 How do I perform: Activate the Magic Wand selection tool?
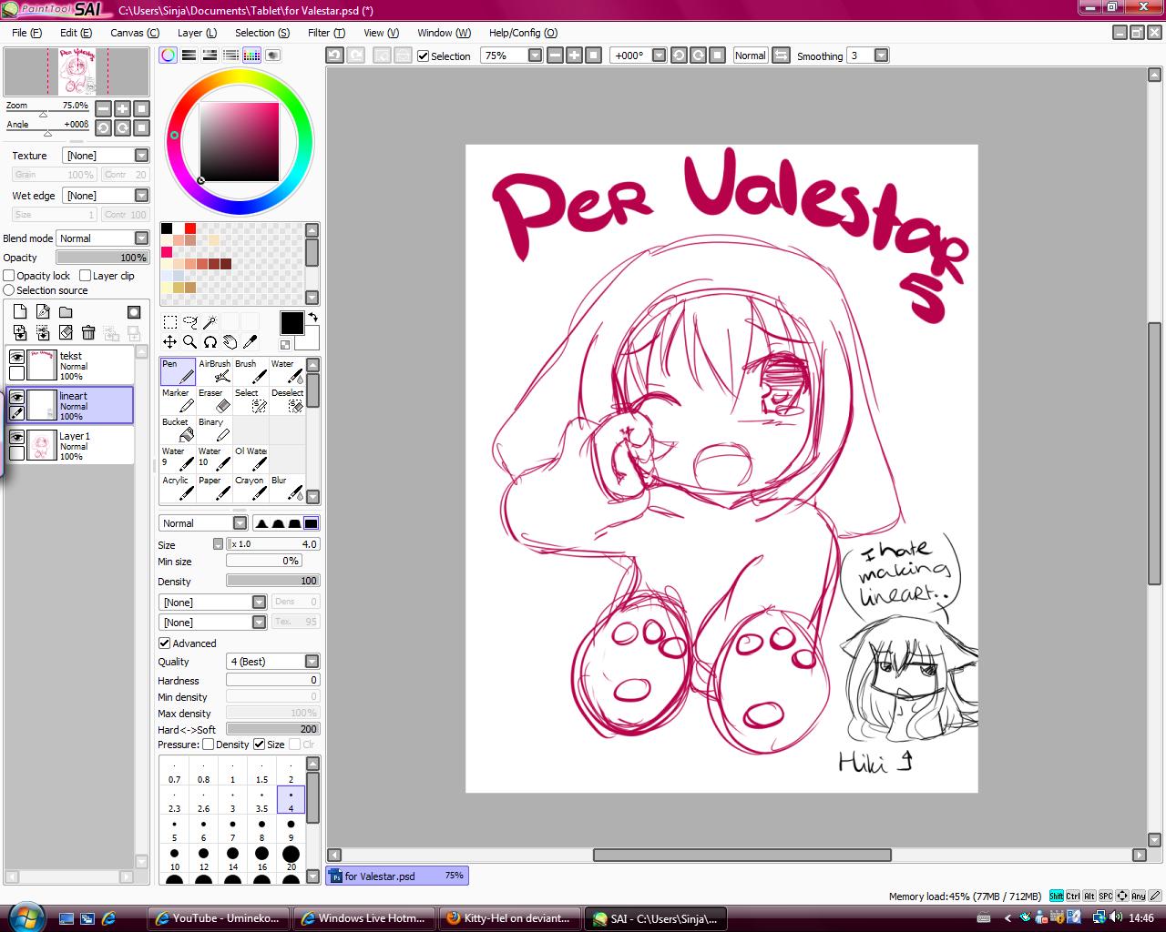[210, 322]
